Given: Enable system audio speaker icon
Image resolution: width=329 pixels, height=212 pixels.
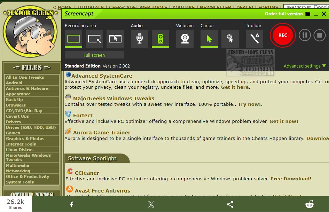Looking at the screenshot, I should [x=160, y=39].
